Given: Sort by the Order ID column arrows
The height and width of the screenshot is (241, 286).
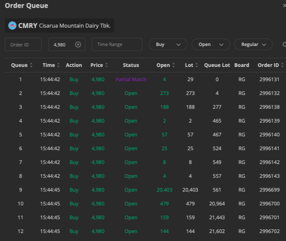Looking at the screenshot, I should [x=282, y=65].
